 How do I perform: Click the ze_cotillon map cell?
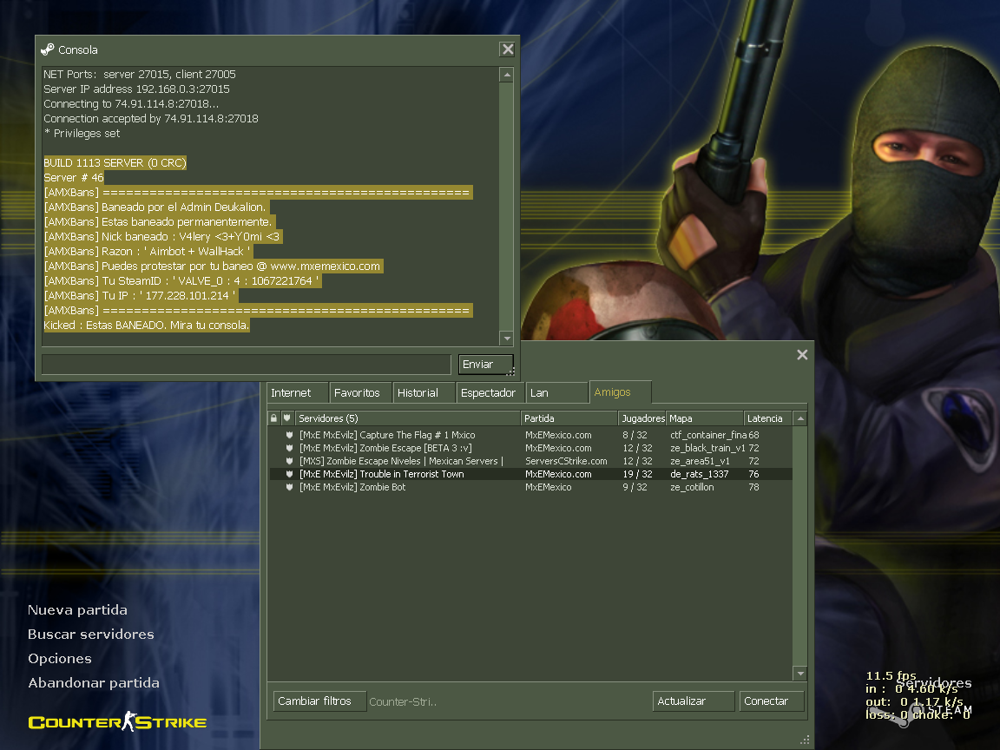(692, 487)
